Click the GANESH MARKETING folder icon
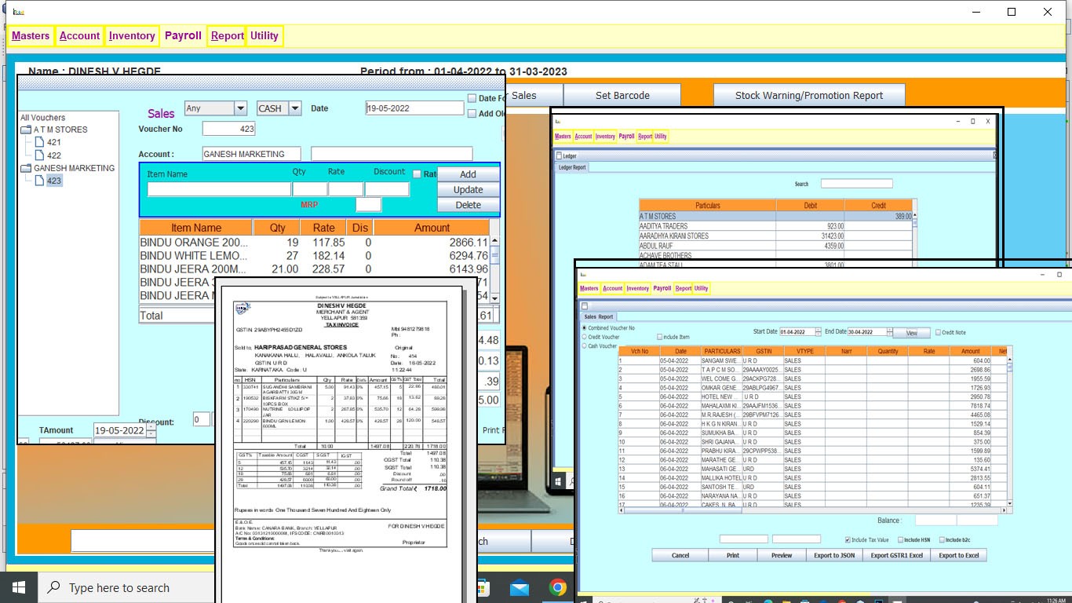1072x603 pixels. coord(26,168)
